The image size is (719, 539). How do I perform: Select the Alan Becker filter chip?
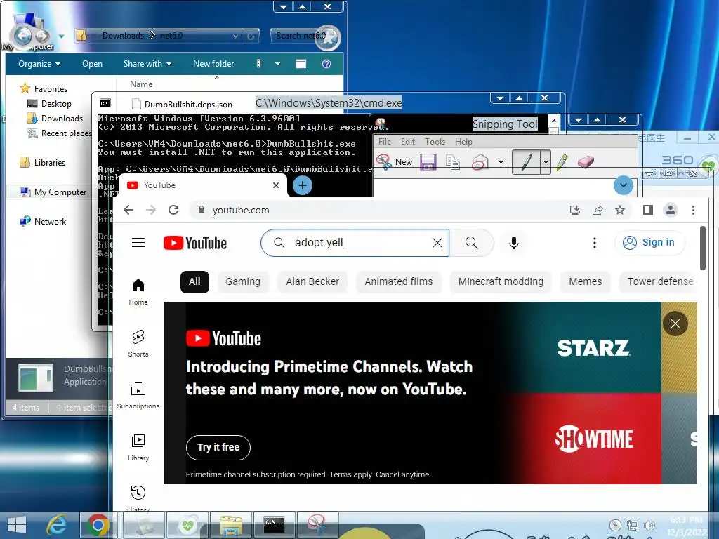[312, 281]
